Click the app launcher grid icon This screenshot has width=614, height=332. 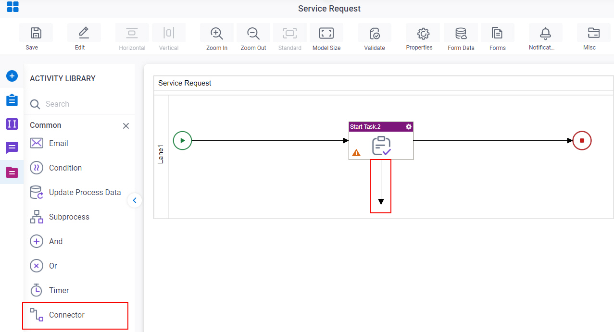point(13,7)
